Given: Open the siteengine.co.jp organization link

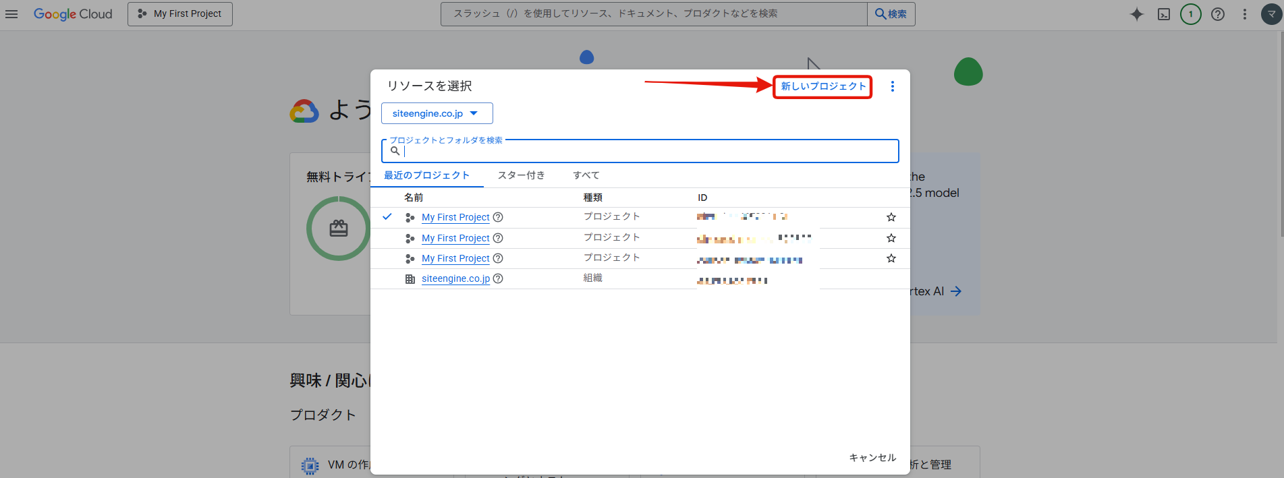Looking at the screenshot, I should pyautogui.click(x=455, y=278).
